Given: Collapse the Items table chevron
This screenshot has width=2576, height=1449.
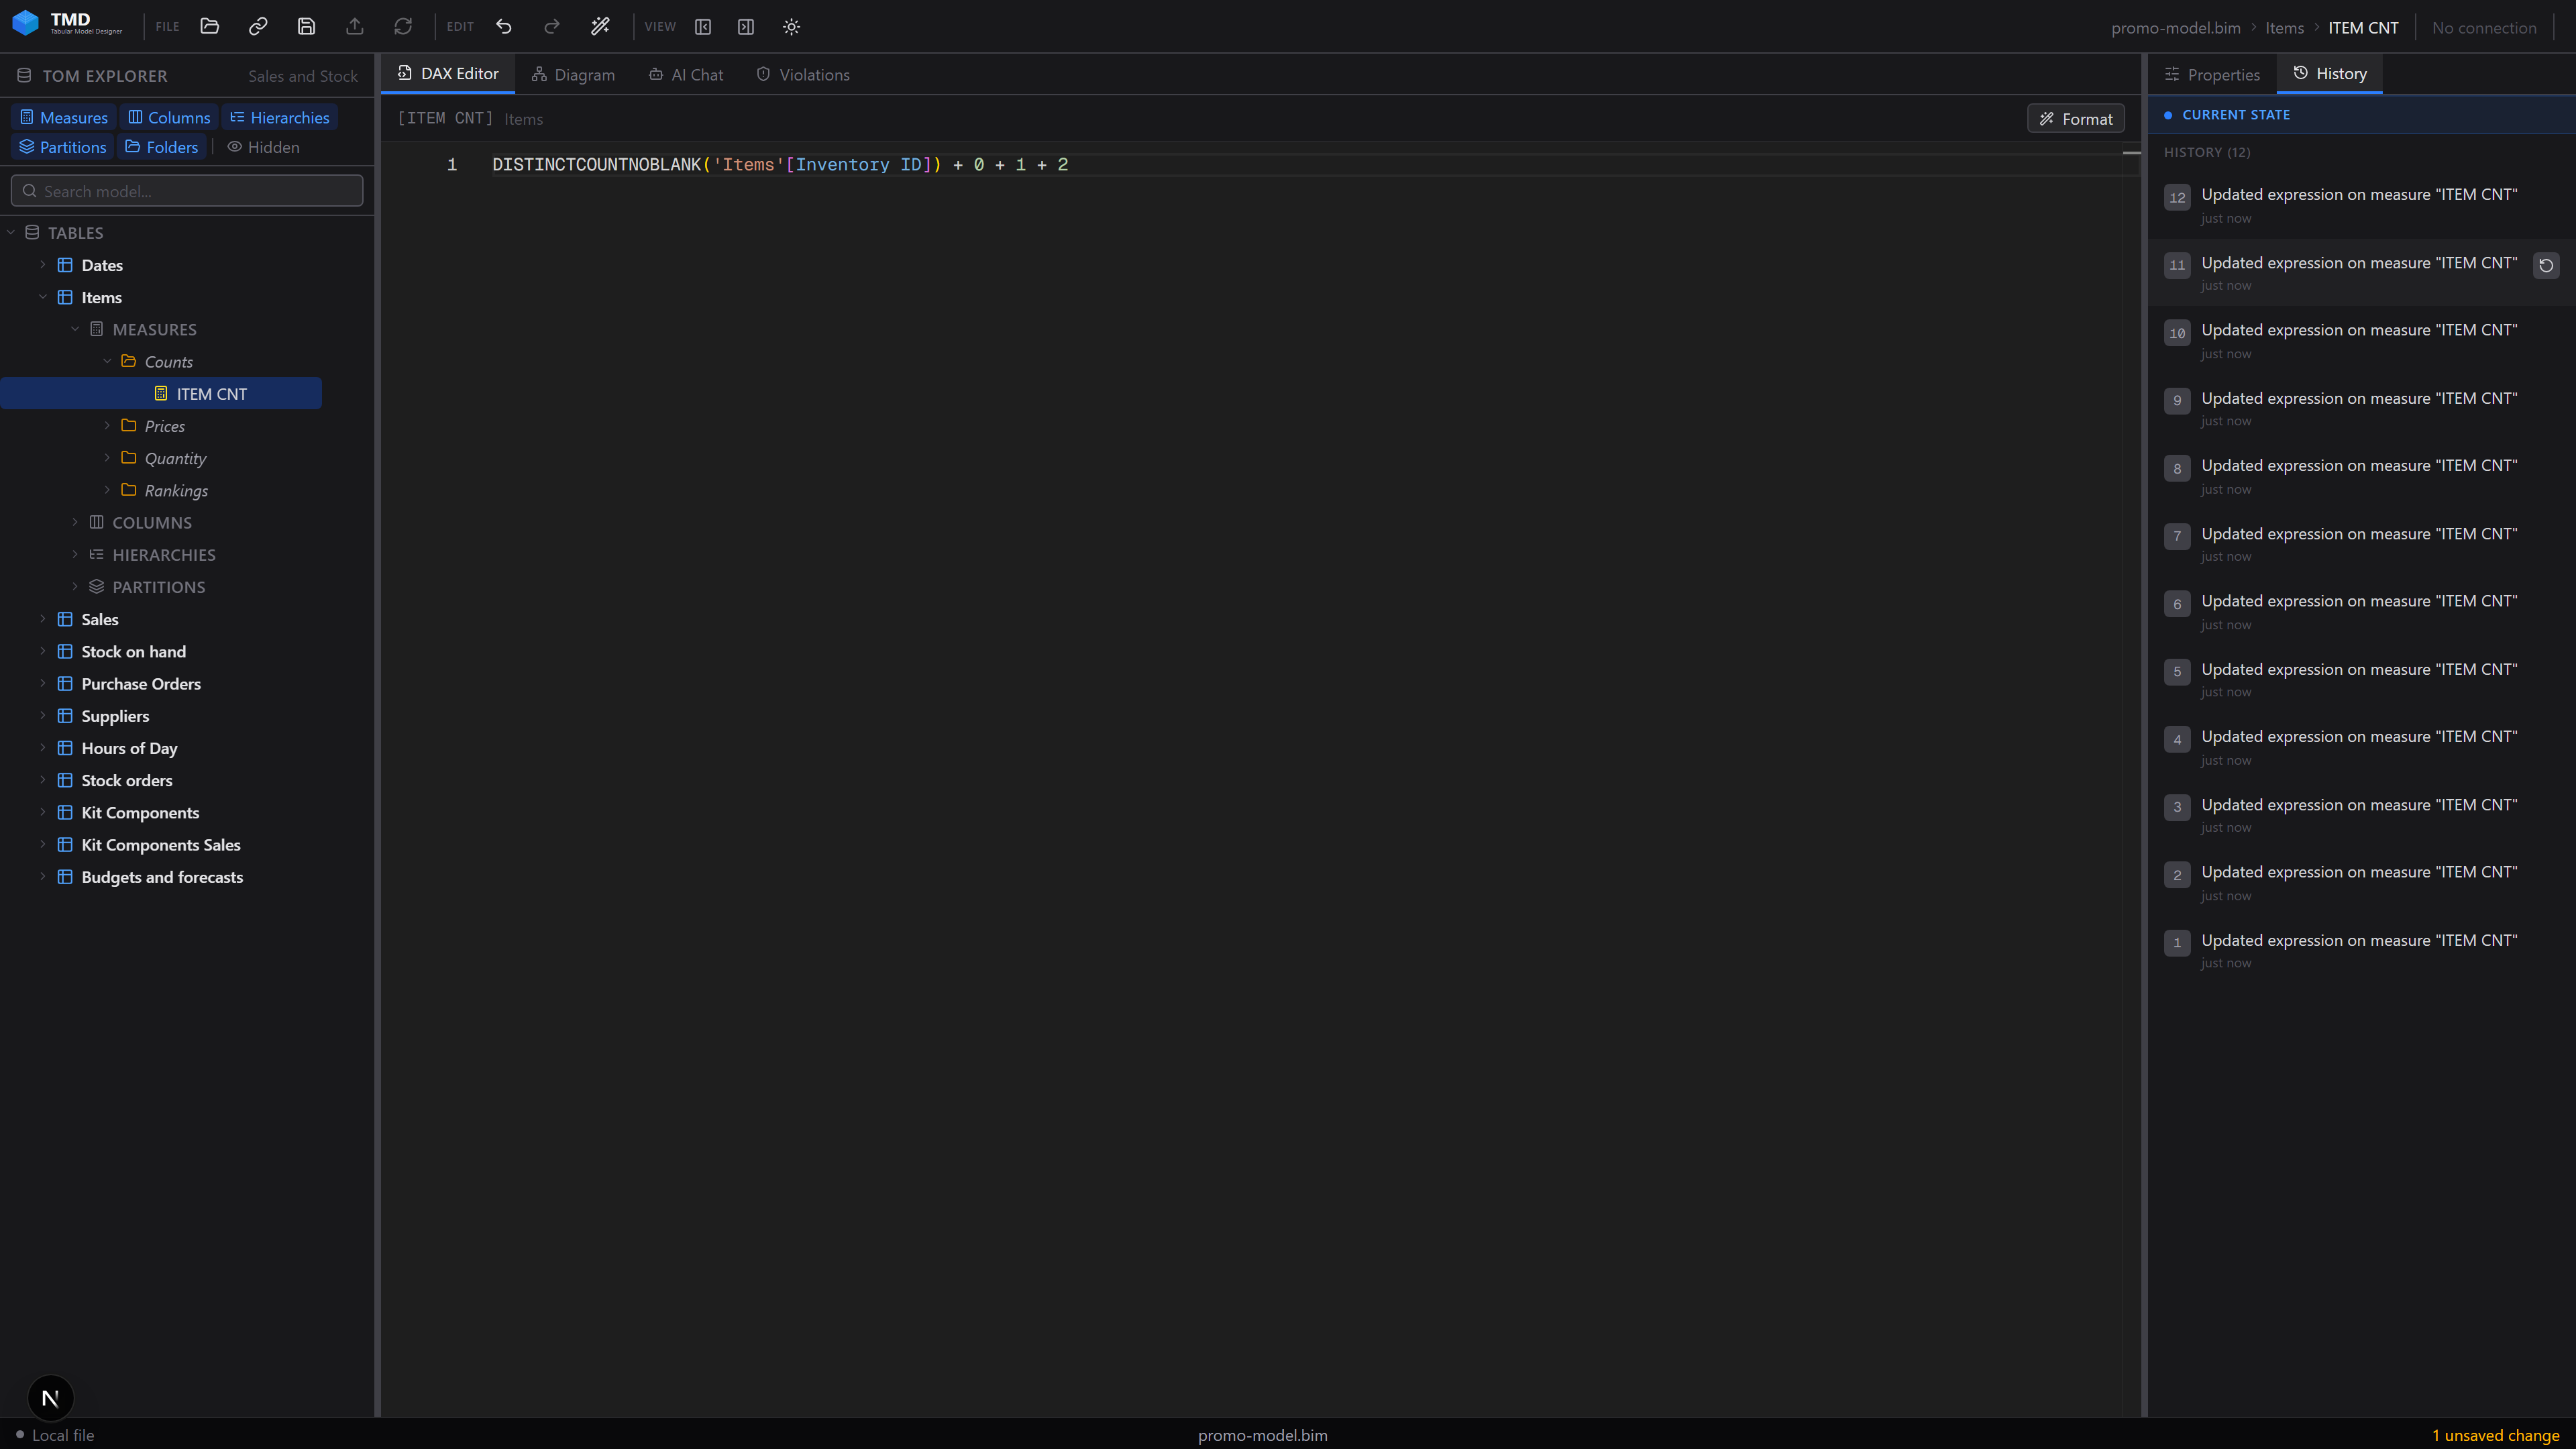Looking at the screenshot, I should point(43,297).
